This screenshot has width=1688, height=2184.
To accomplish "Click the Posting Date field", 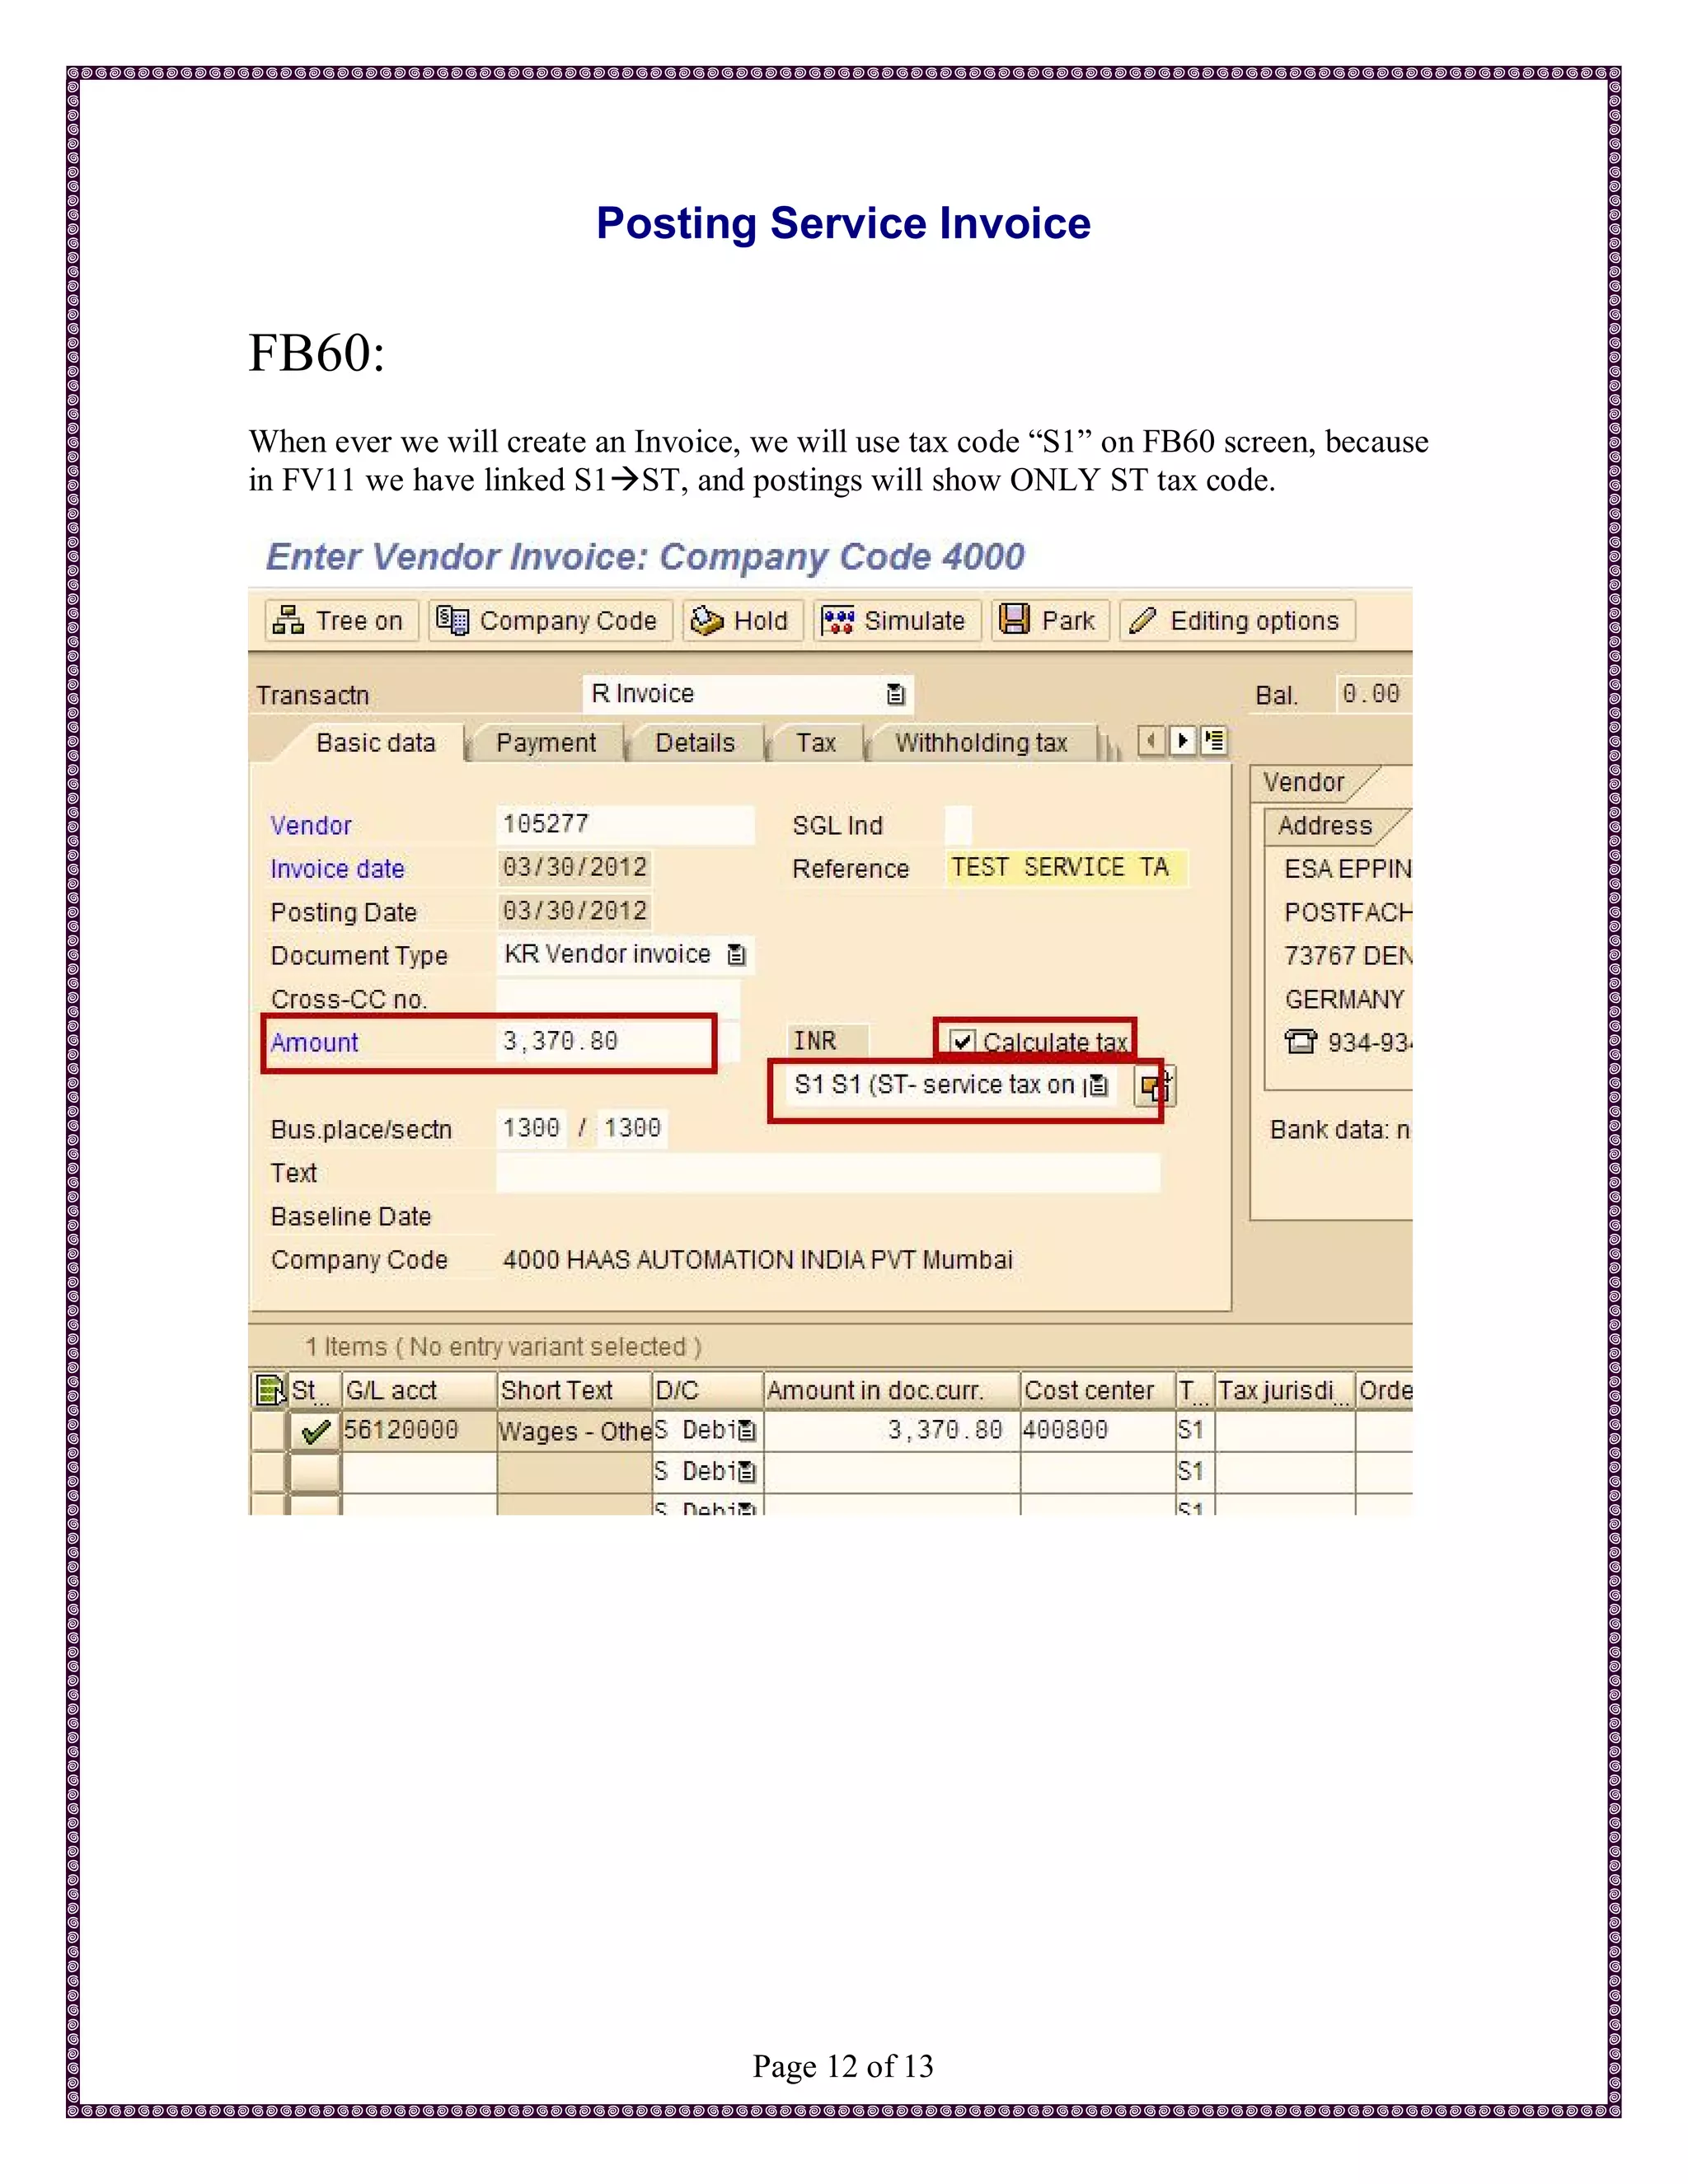I will click(574, 911).
